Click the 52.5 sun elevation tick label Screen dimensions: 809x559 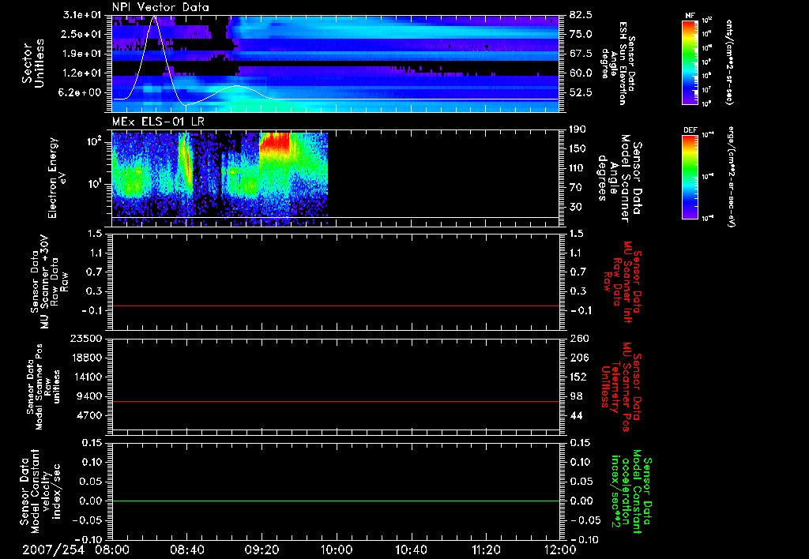pos(581,93)
